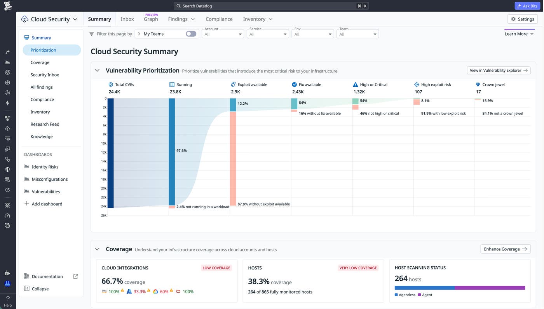
Task: Click the High or Critical warning triangle icon
Action: [356, 85]
